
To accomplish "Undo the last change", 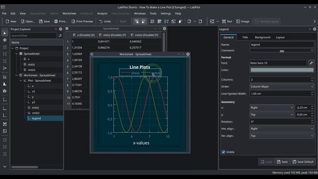I will coord(105,21).
